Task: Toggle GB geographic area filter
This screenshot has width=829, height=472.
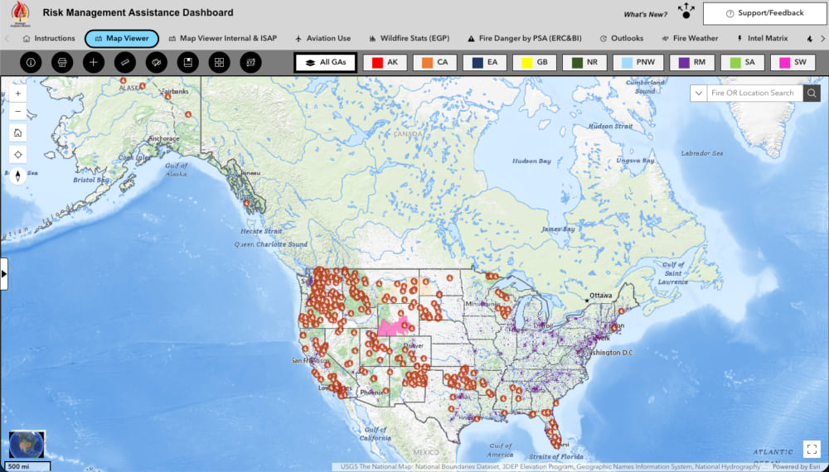Action: (535, 62)
